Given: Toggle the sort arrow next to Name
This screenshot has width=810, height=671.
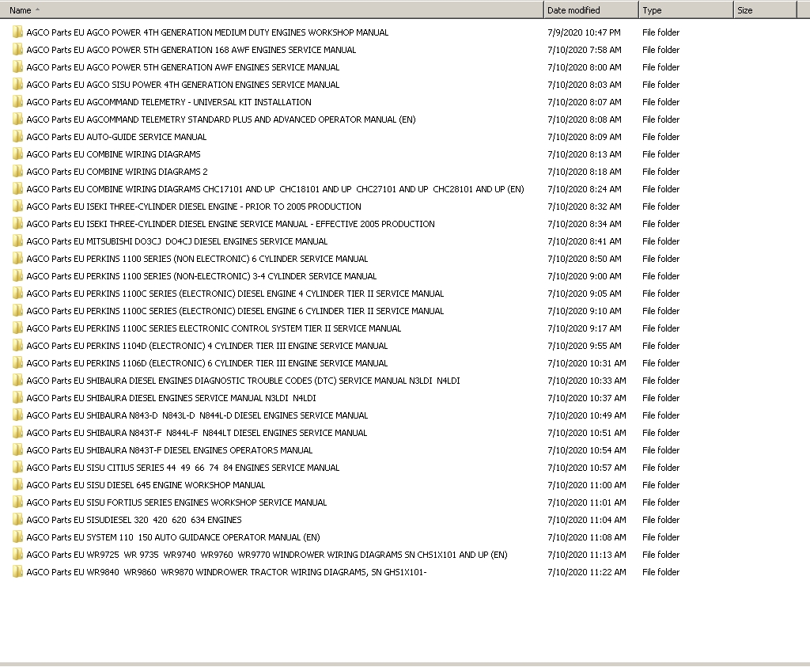Looking at the screenshot, I should [38, 9].
